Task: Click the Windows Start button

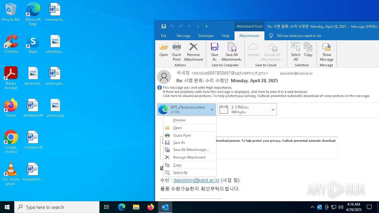Action: click(x=7, y=207)
